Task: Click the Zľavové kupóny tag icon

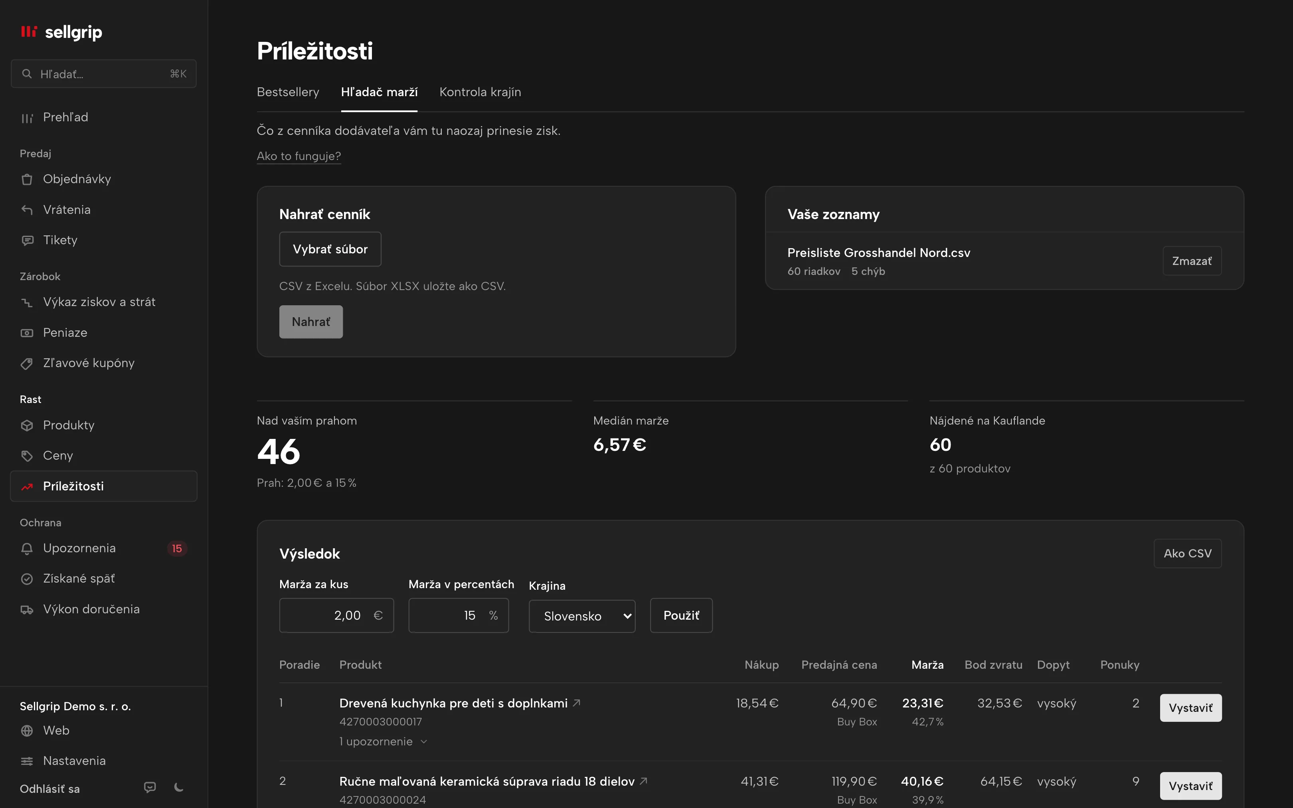Action: click(x=27, y=364)
